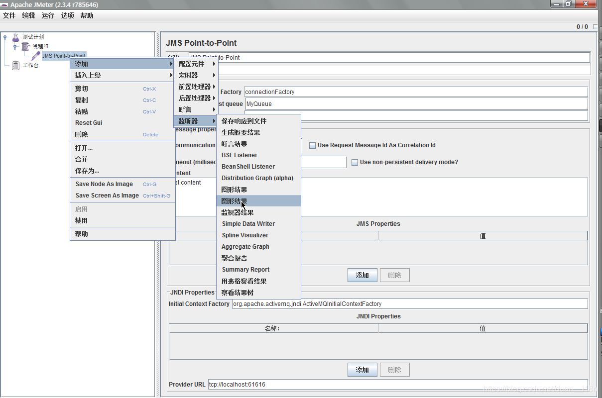Viewport: 602px width, 398px height.
Task: Choose Save Node As Image
Action: 122,184
